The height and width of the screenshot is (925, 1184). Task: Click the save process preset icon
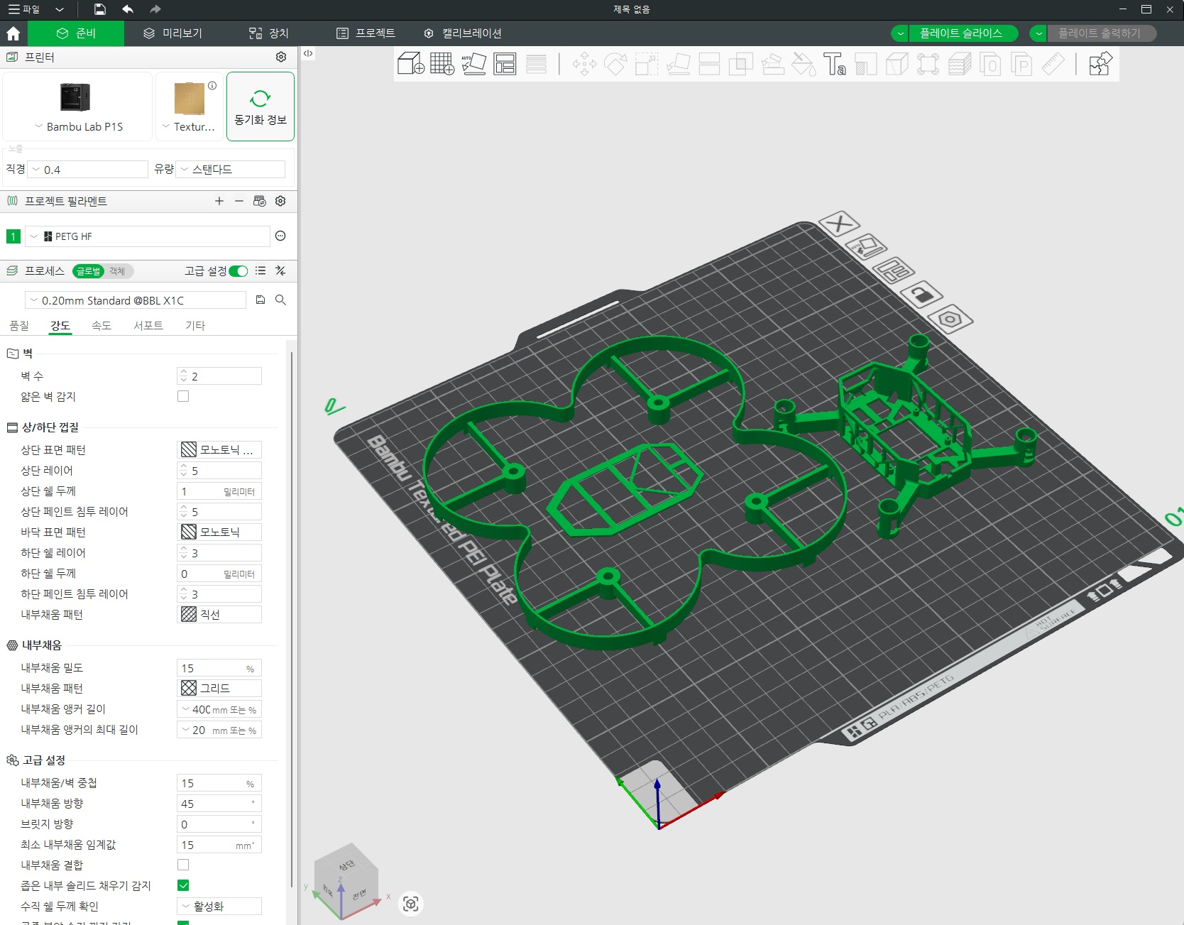point(261,300)
